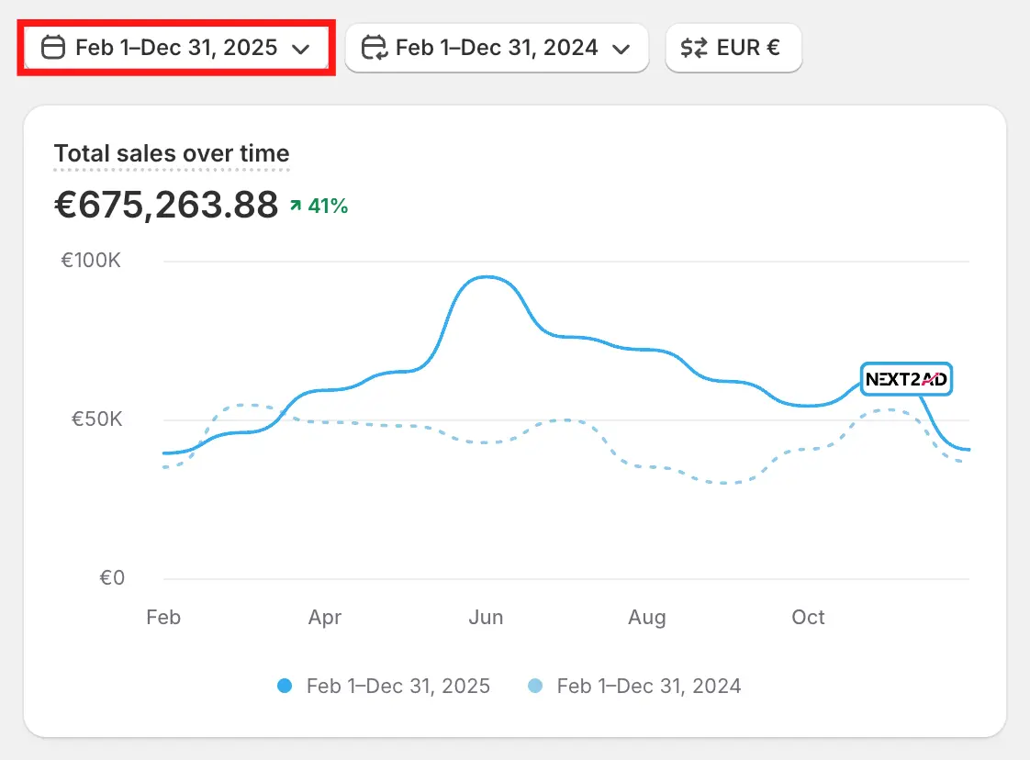Click the Feb 1–Dec 31, 2025 legend text
This screenshot has height=760, width=1030.
(398, 686)
